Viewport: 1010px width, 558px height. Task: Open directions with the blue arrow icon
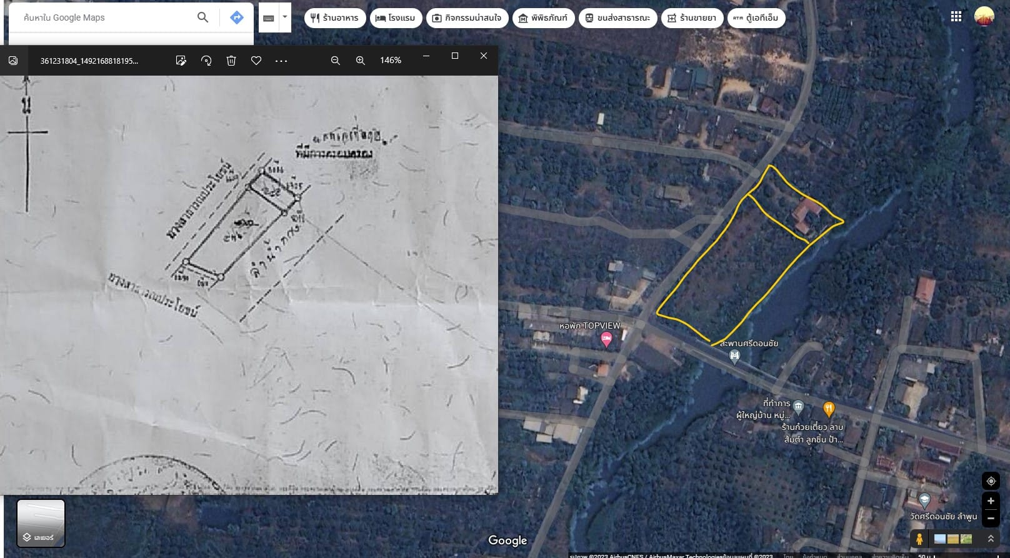pyautogui.click(x=237, y=17)
